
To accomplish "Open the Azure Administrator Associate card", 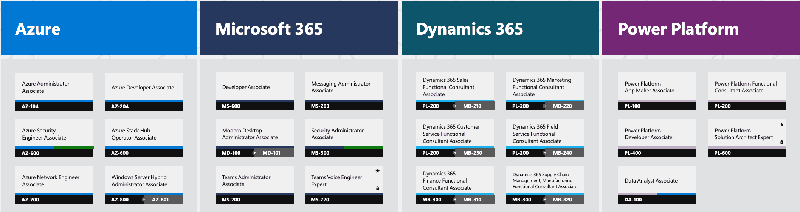I will 54,87.
